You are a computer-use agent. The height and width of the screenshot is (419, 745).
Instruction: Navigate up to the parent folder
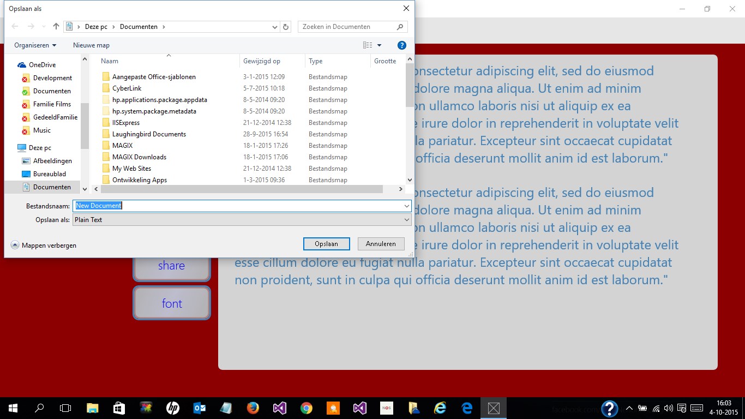[x=56, y=26]
